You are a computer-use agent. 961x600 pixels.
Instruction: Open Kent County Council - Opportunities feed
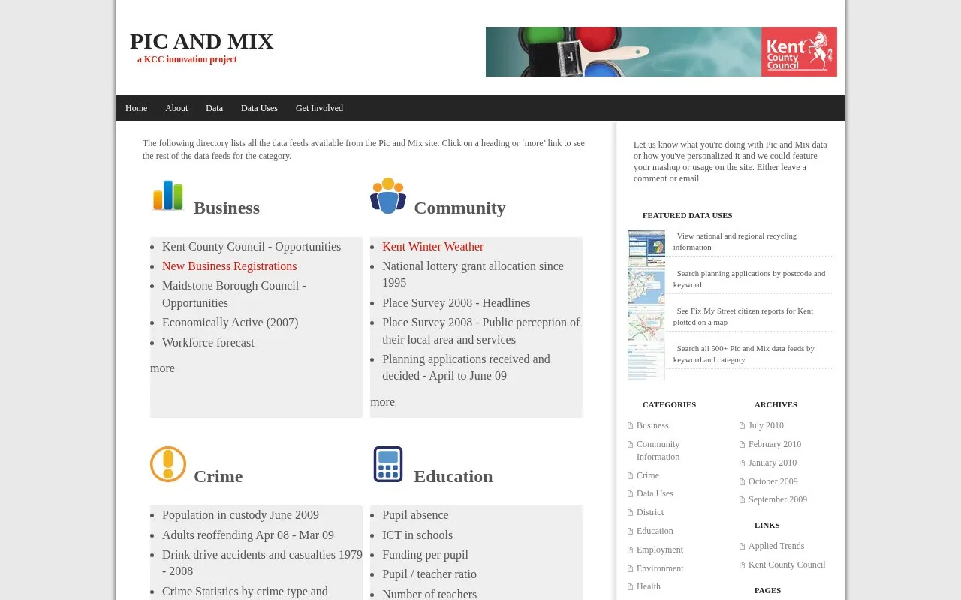click(252, 247)
